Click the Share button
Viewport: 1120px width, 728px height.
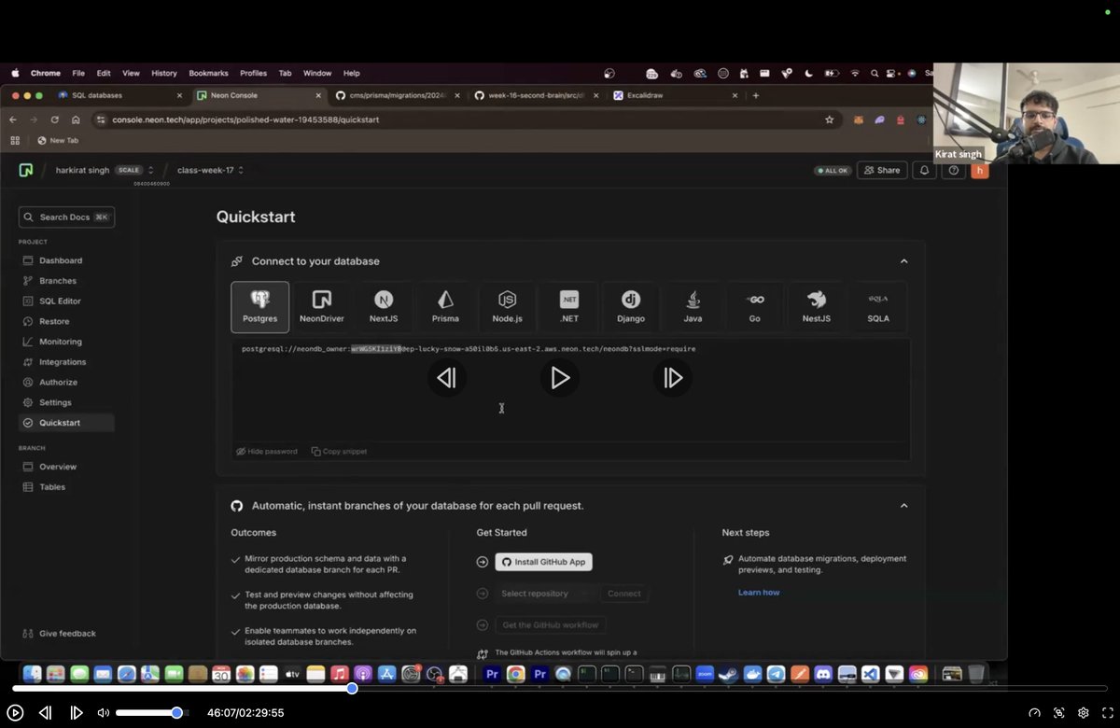pyautogui.click(x=882, y=170)
